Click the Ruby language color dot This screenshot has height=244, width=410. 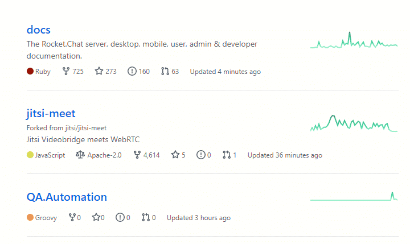click(30, 71)
